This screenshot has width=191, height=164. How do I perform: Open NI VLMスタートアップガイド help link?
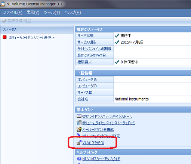click(101, 159)
